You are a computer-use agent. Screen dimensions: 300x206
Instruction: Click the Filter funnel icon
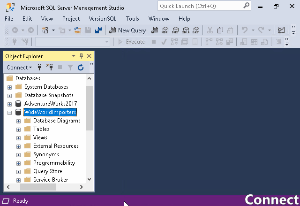[x=70, y=68]
